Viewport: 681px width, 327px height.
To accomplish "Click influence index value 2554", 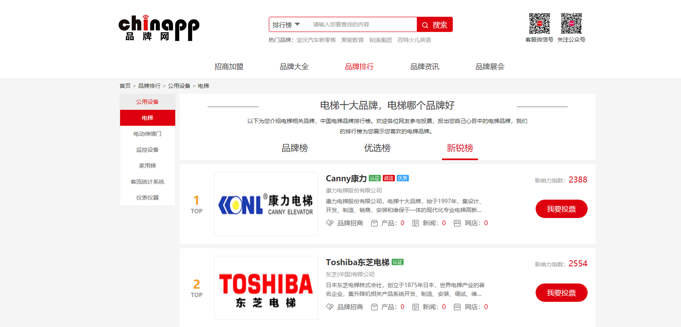I will [578, 264].
